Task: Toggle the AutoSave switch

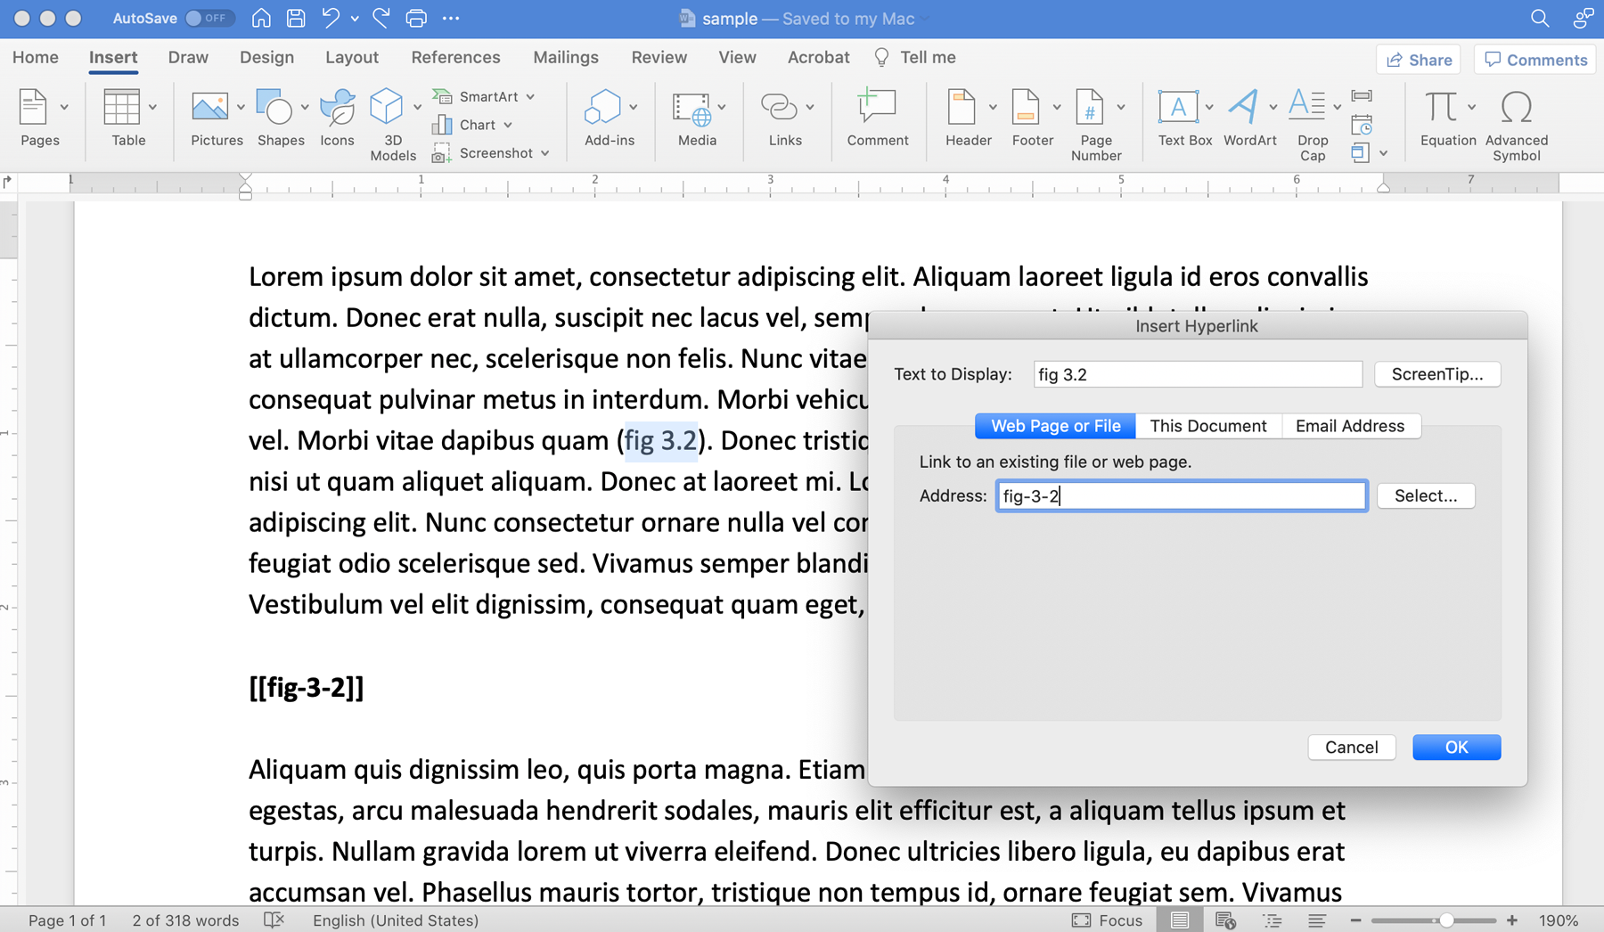Action: point(209,18)
